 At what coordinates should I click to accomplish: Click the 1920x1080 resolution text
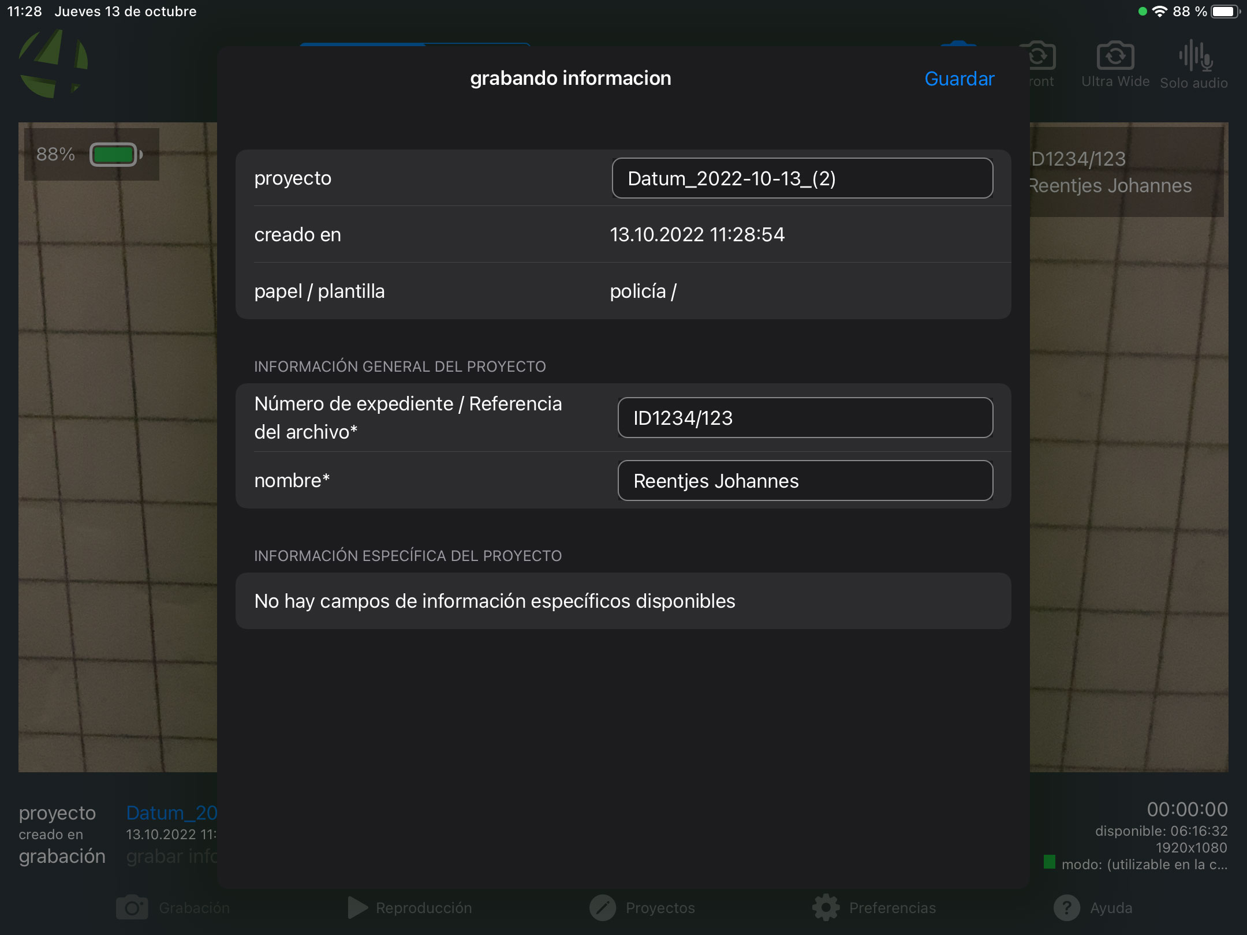click(x=1191, y=848)
